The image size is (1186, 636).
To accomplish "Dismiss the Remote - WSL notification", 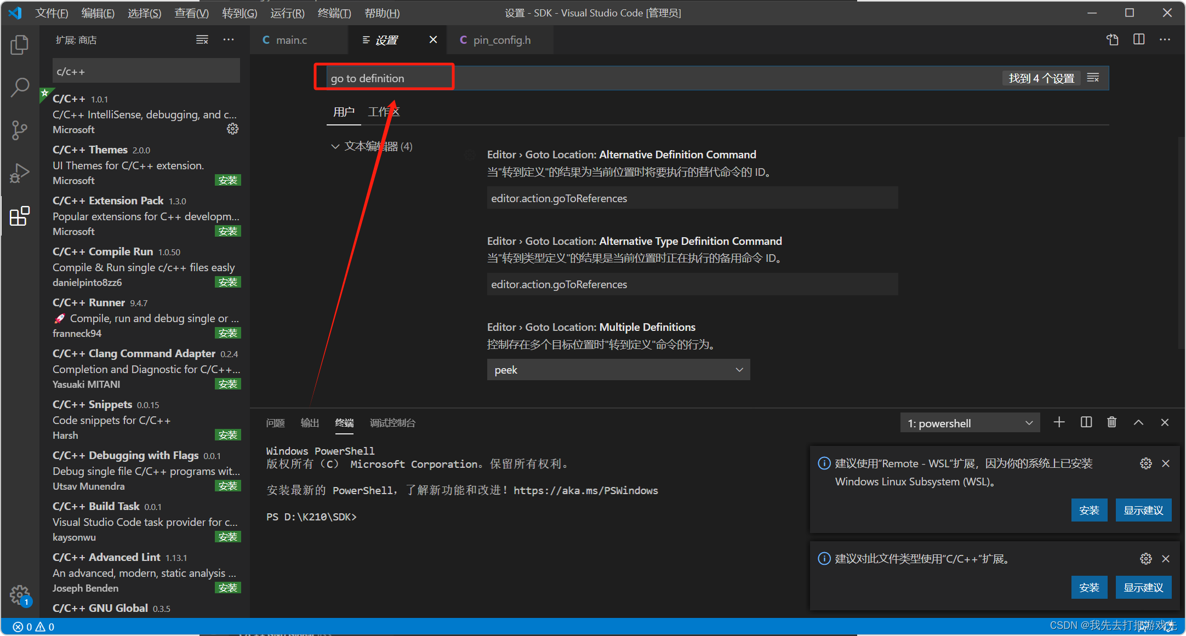I will click(x=1166, y=463).
